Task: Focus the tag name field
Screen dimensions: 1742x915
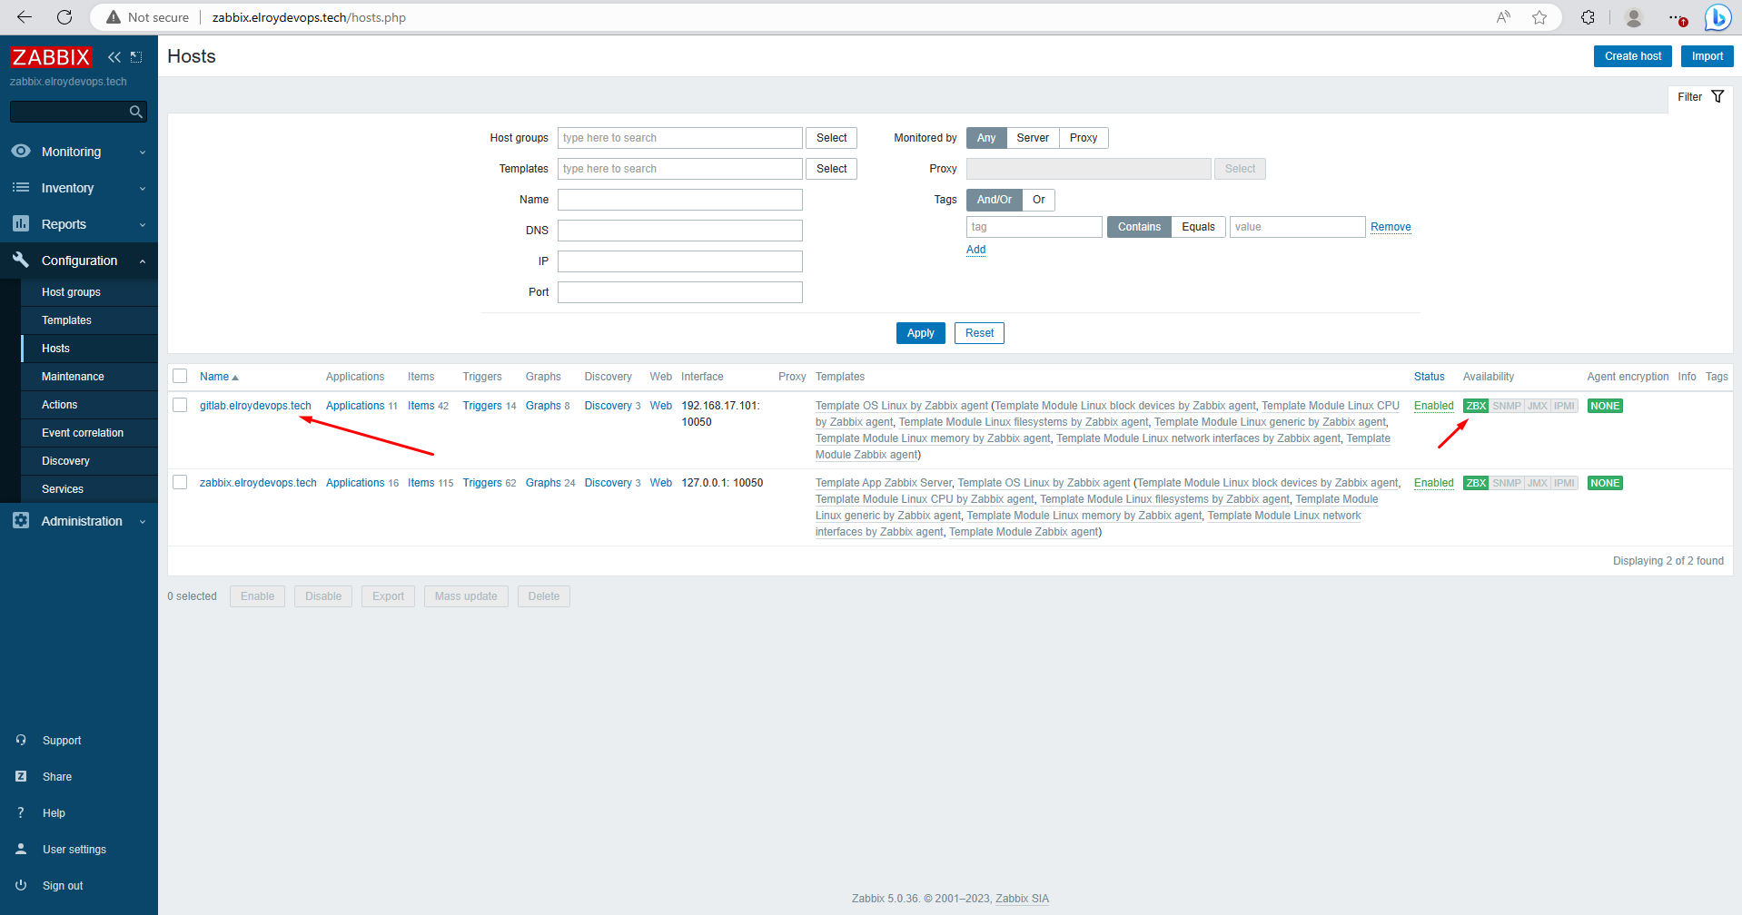Action: (1034, 227)
